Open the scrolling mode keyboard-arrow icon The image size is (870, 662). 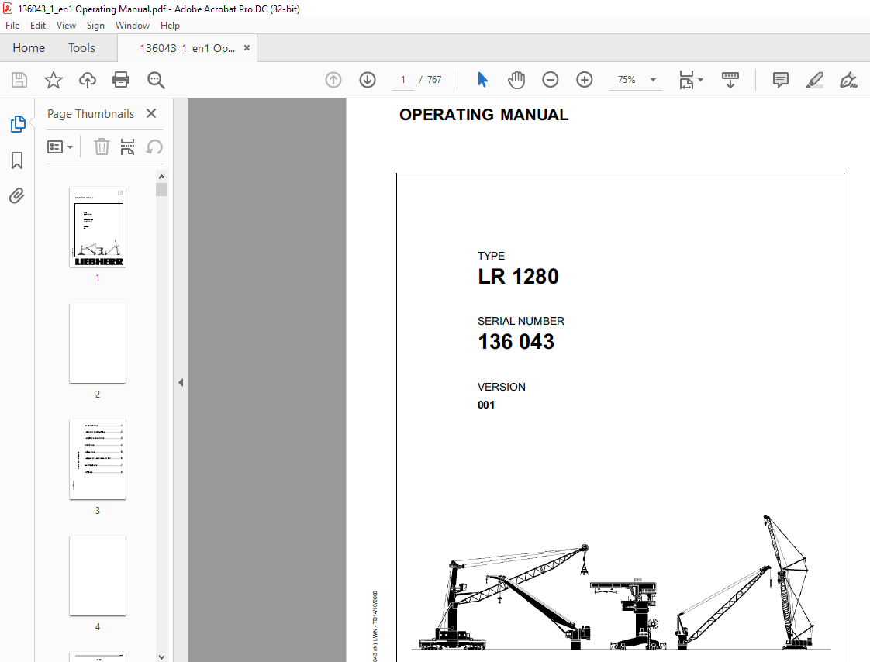coord(730,80)
